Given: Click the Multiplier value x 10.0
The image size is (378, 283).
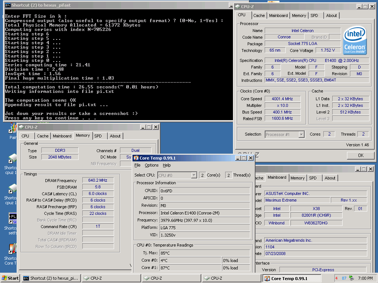Looking at the screenshot, I should (x=282, y=105).
